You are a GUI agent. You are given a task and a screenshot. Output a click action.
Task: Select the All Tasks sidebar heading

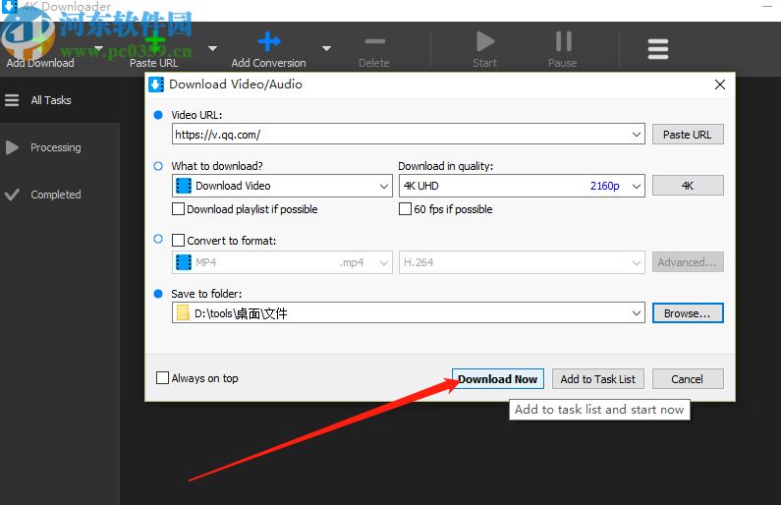[51, 100]
